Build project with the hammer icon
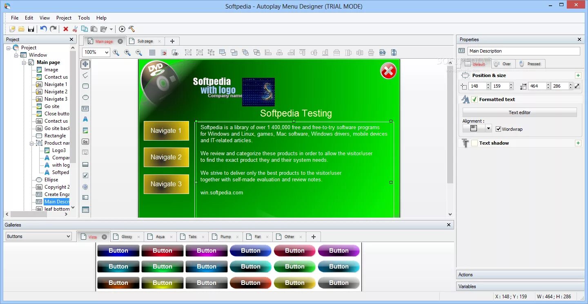 [x=131, y=29]
